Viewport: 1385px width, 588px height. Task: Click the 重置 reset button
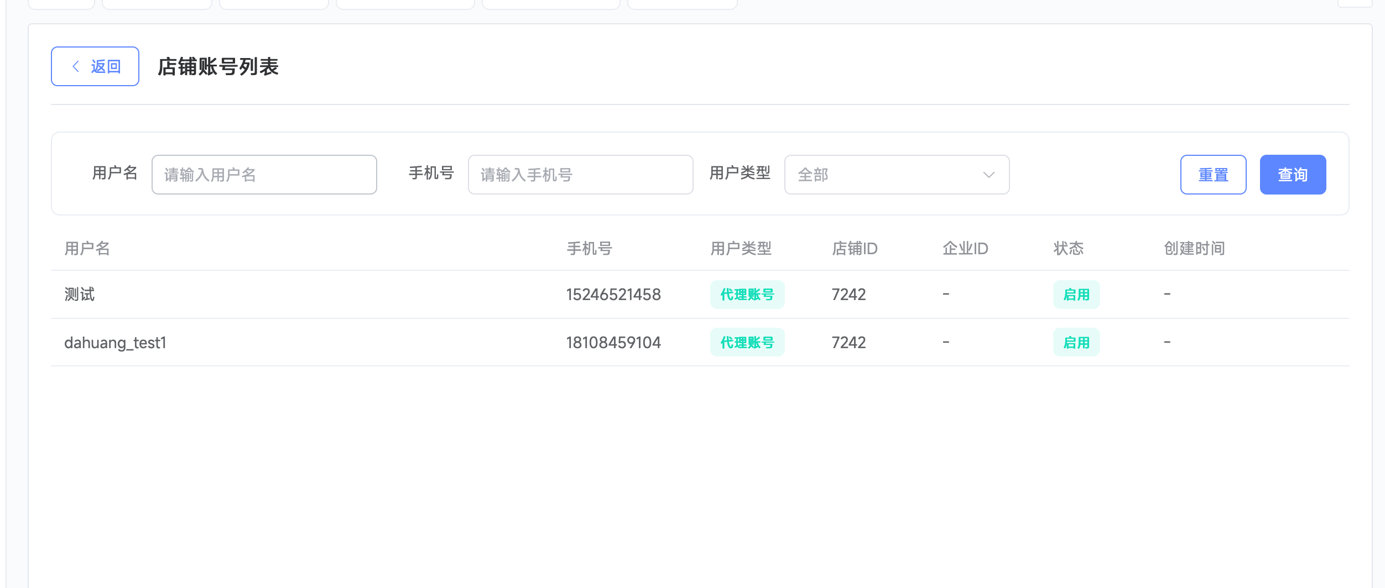tap(1213, 175)
